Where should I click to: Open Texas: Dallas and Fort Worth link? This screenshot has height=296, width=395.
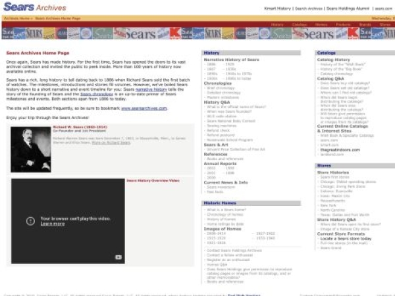tap(345, 214)
